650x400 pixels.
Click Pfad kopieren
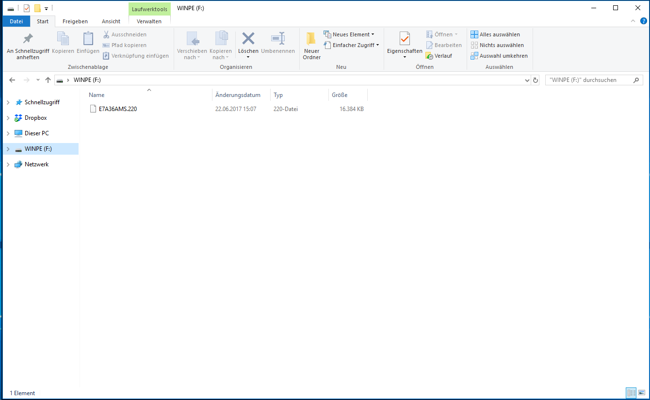[125, 45]
